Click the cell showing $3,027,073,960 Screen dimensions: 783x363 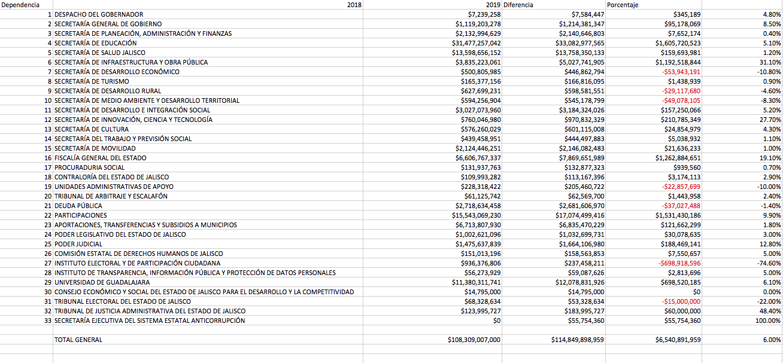pos(433,110)
